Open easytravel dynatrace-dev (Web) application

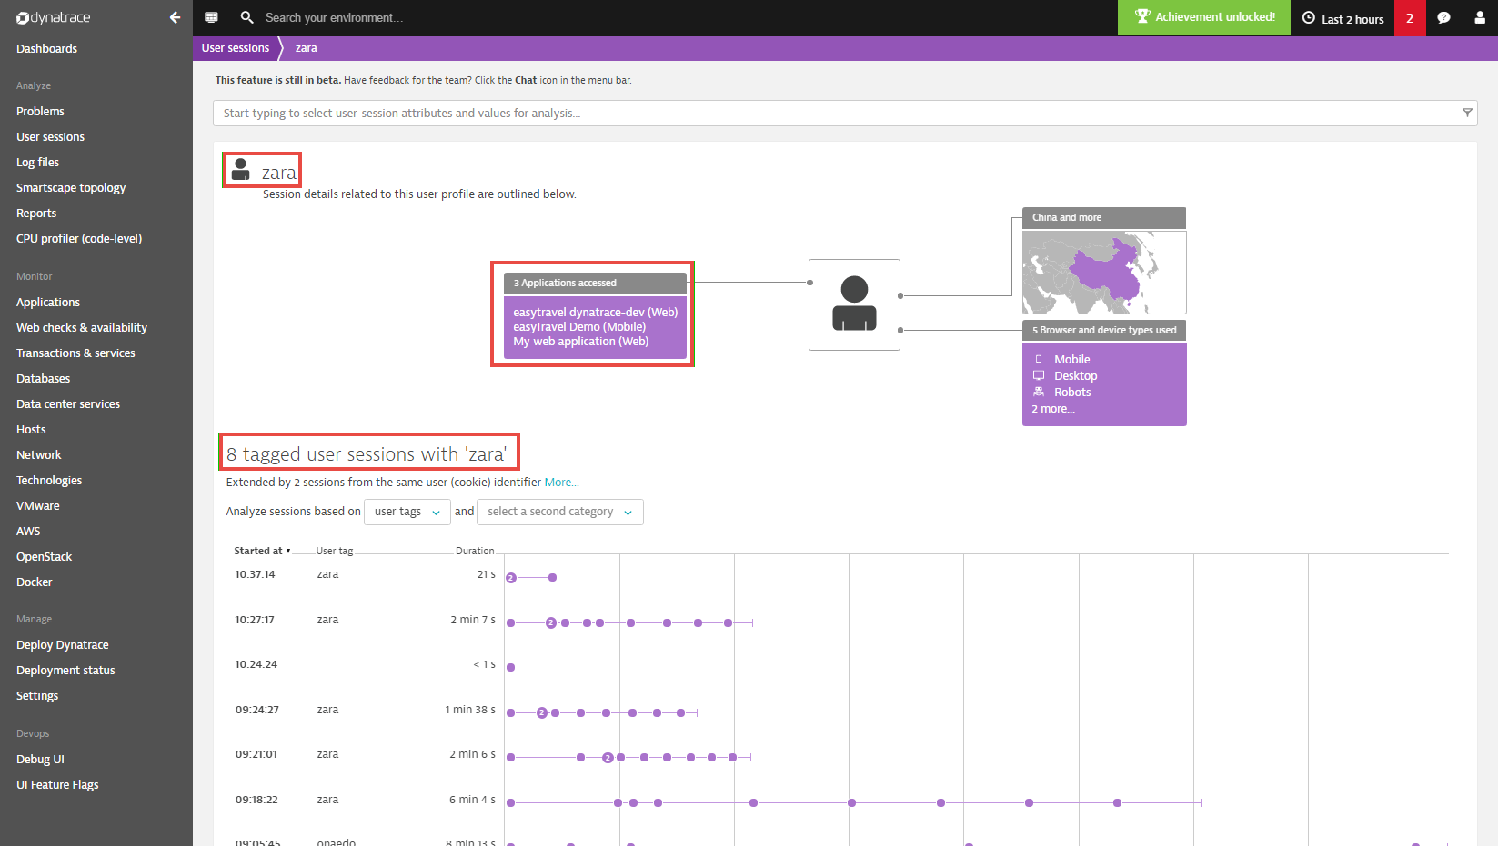(x=595, y=312)
